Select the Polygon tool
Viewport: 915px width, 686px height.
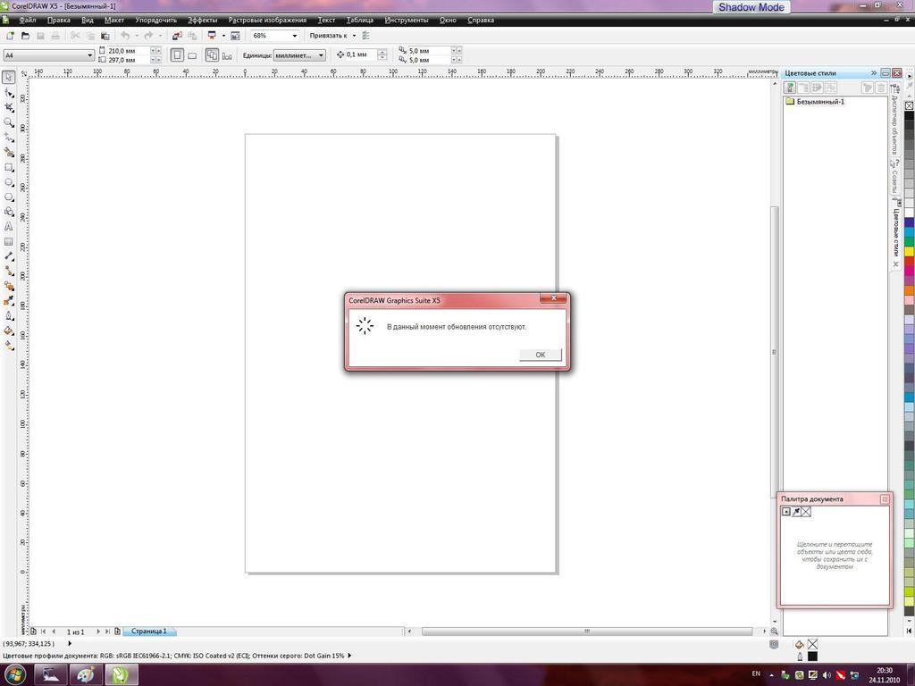click(x=9, y=197)
